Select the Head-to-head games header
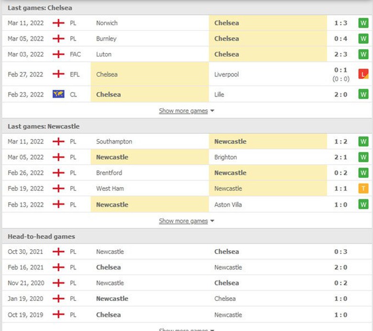This screenshot has height=331, width=373. 41,236
